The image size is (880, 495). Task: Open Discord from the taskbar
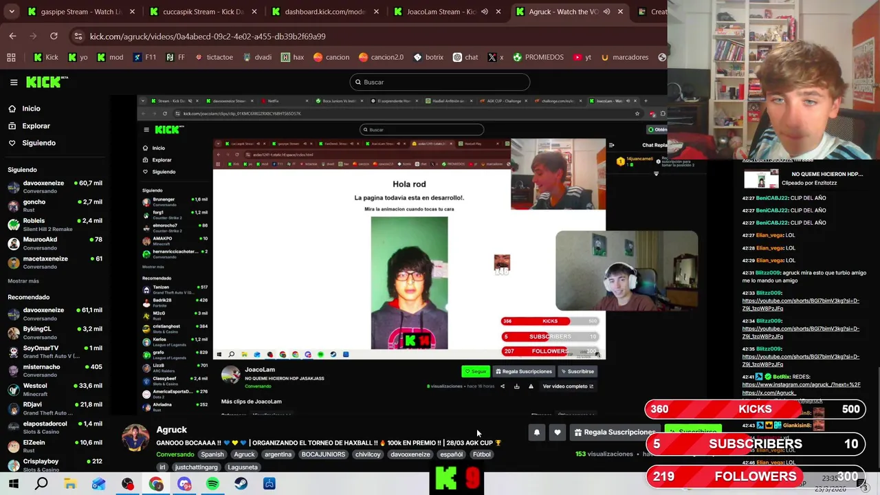[x=184, y=484]
